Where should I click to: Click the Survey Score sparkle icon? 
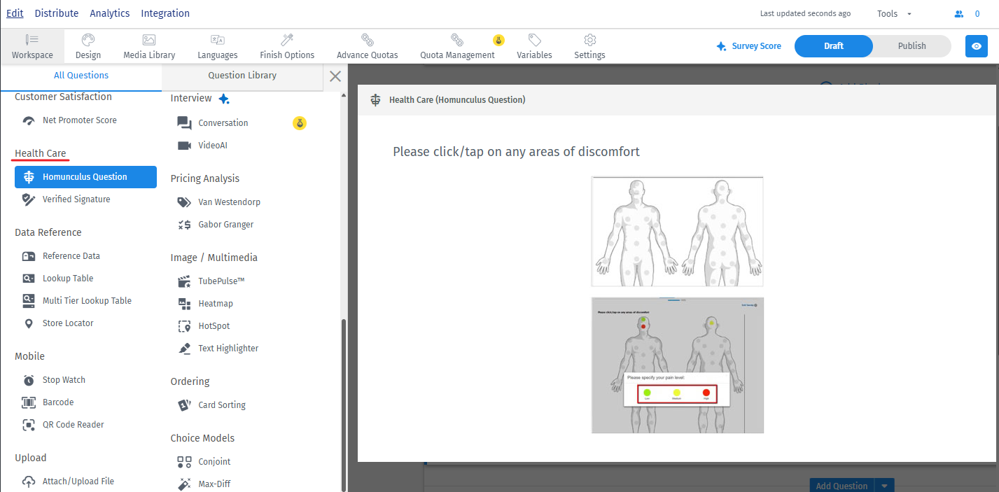point(721,46)
